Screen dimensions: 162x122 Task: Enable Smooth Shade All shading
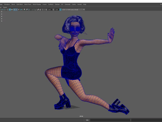(x=10, y=9)
